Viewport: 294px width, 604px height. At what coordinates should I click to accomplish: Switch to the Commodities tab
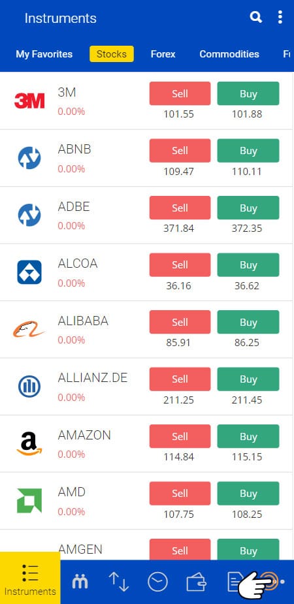point(229,54)
